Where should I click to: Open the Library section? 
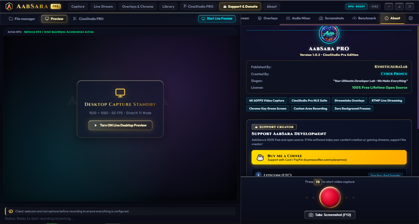click(168, 6)
